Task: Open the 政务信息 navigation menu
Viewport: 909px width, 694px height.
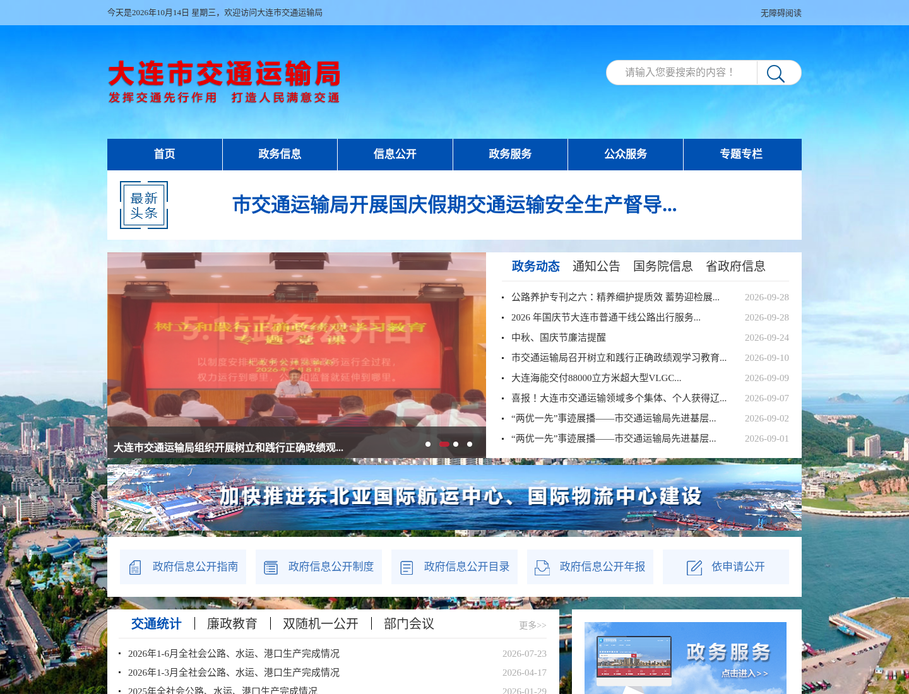Action: pos(280,154)
